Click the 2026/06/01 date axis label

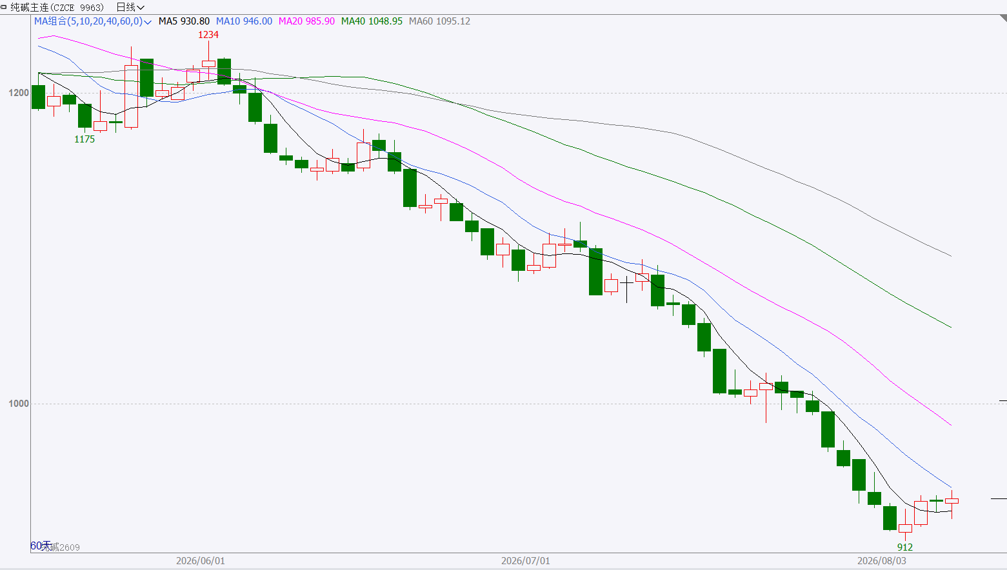201,561
